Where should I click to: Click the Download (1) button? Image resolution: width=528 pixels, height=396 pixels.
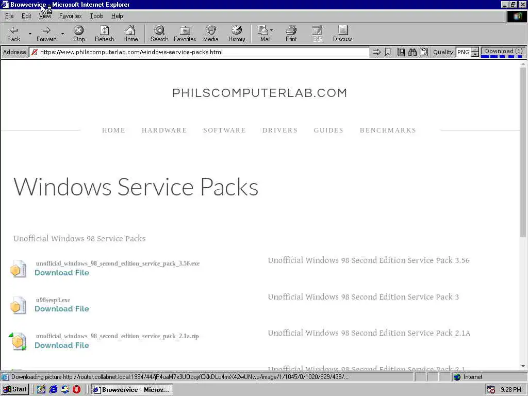click(503, 52)
